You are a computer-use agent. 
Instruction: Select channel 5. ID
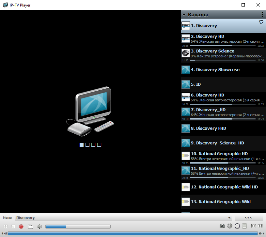[223, 84]
